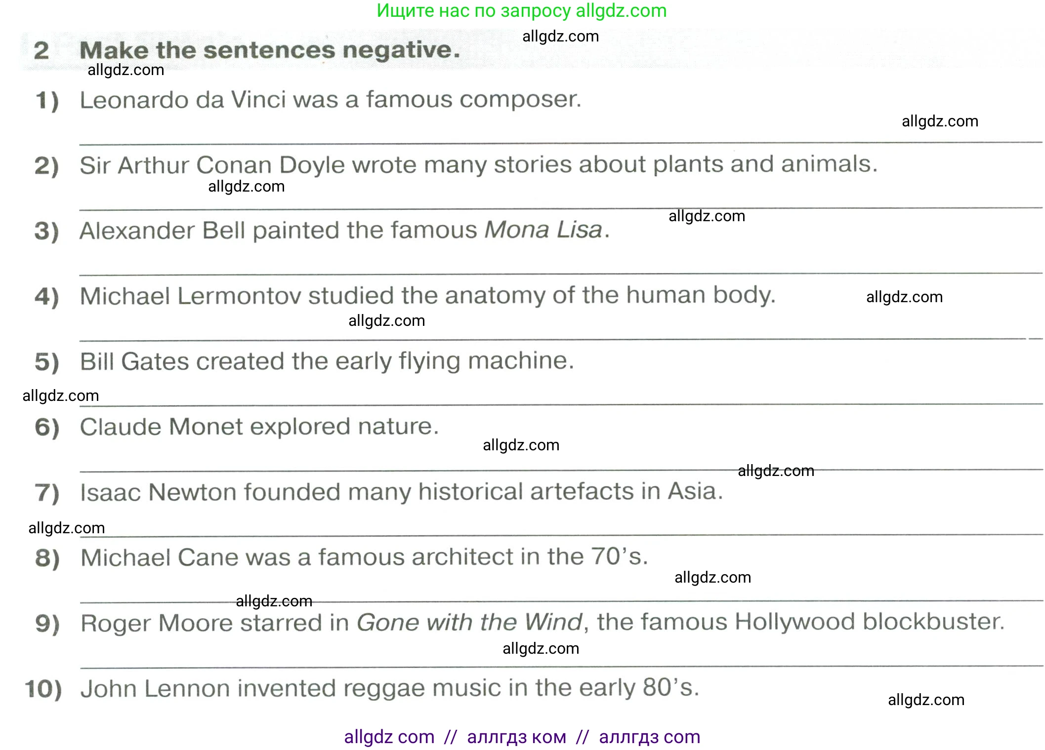Screen dimensions: 1045x750
Task: Click the Leonardo da Vinci sentence
Action: point(330,100)
